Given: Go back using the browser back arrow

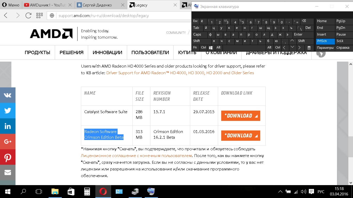Looking at the screenshot, I should [x=6, y=15].
